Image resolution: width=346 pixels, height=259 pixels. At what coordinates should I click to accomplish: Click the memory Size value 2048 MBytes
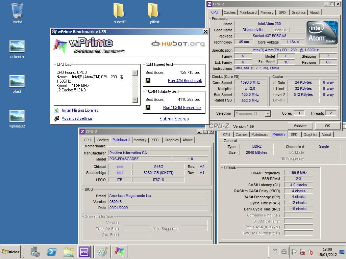pos(256,152)
